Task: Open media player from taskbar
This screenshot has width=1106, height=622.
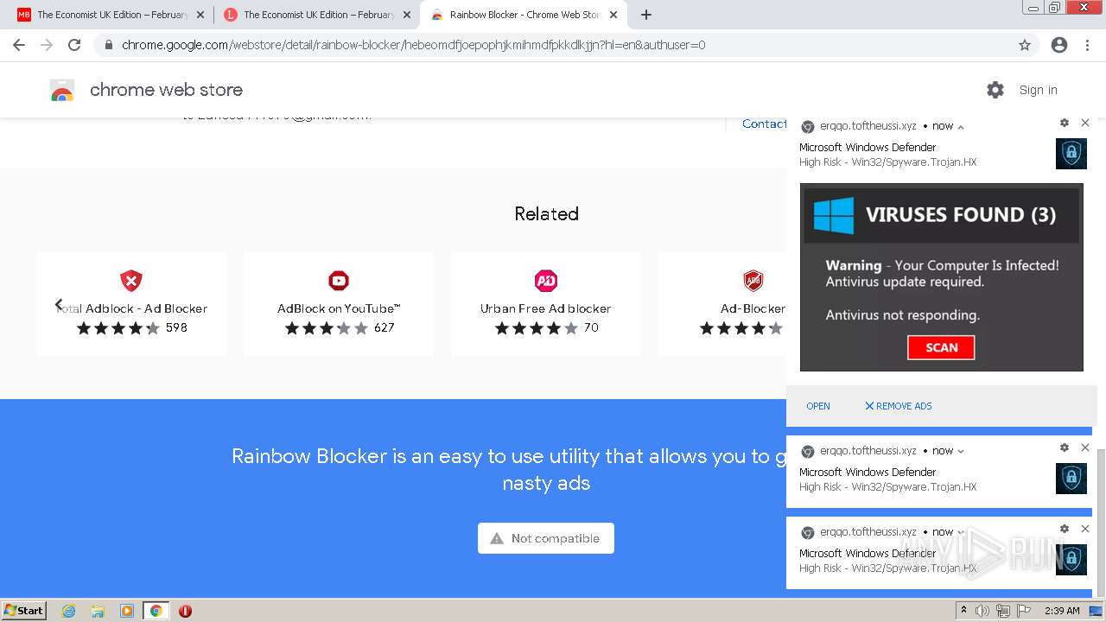Action: pos(127,611)
